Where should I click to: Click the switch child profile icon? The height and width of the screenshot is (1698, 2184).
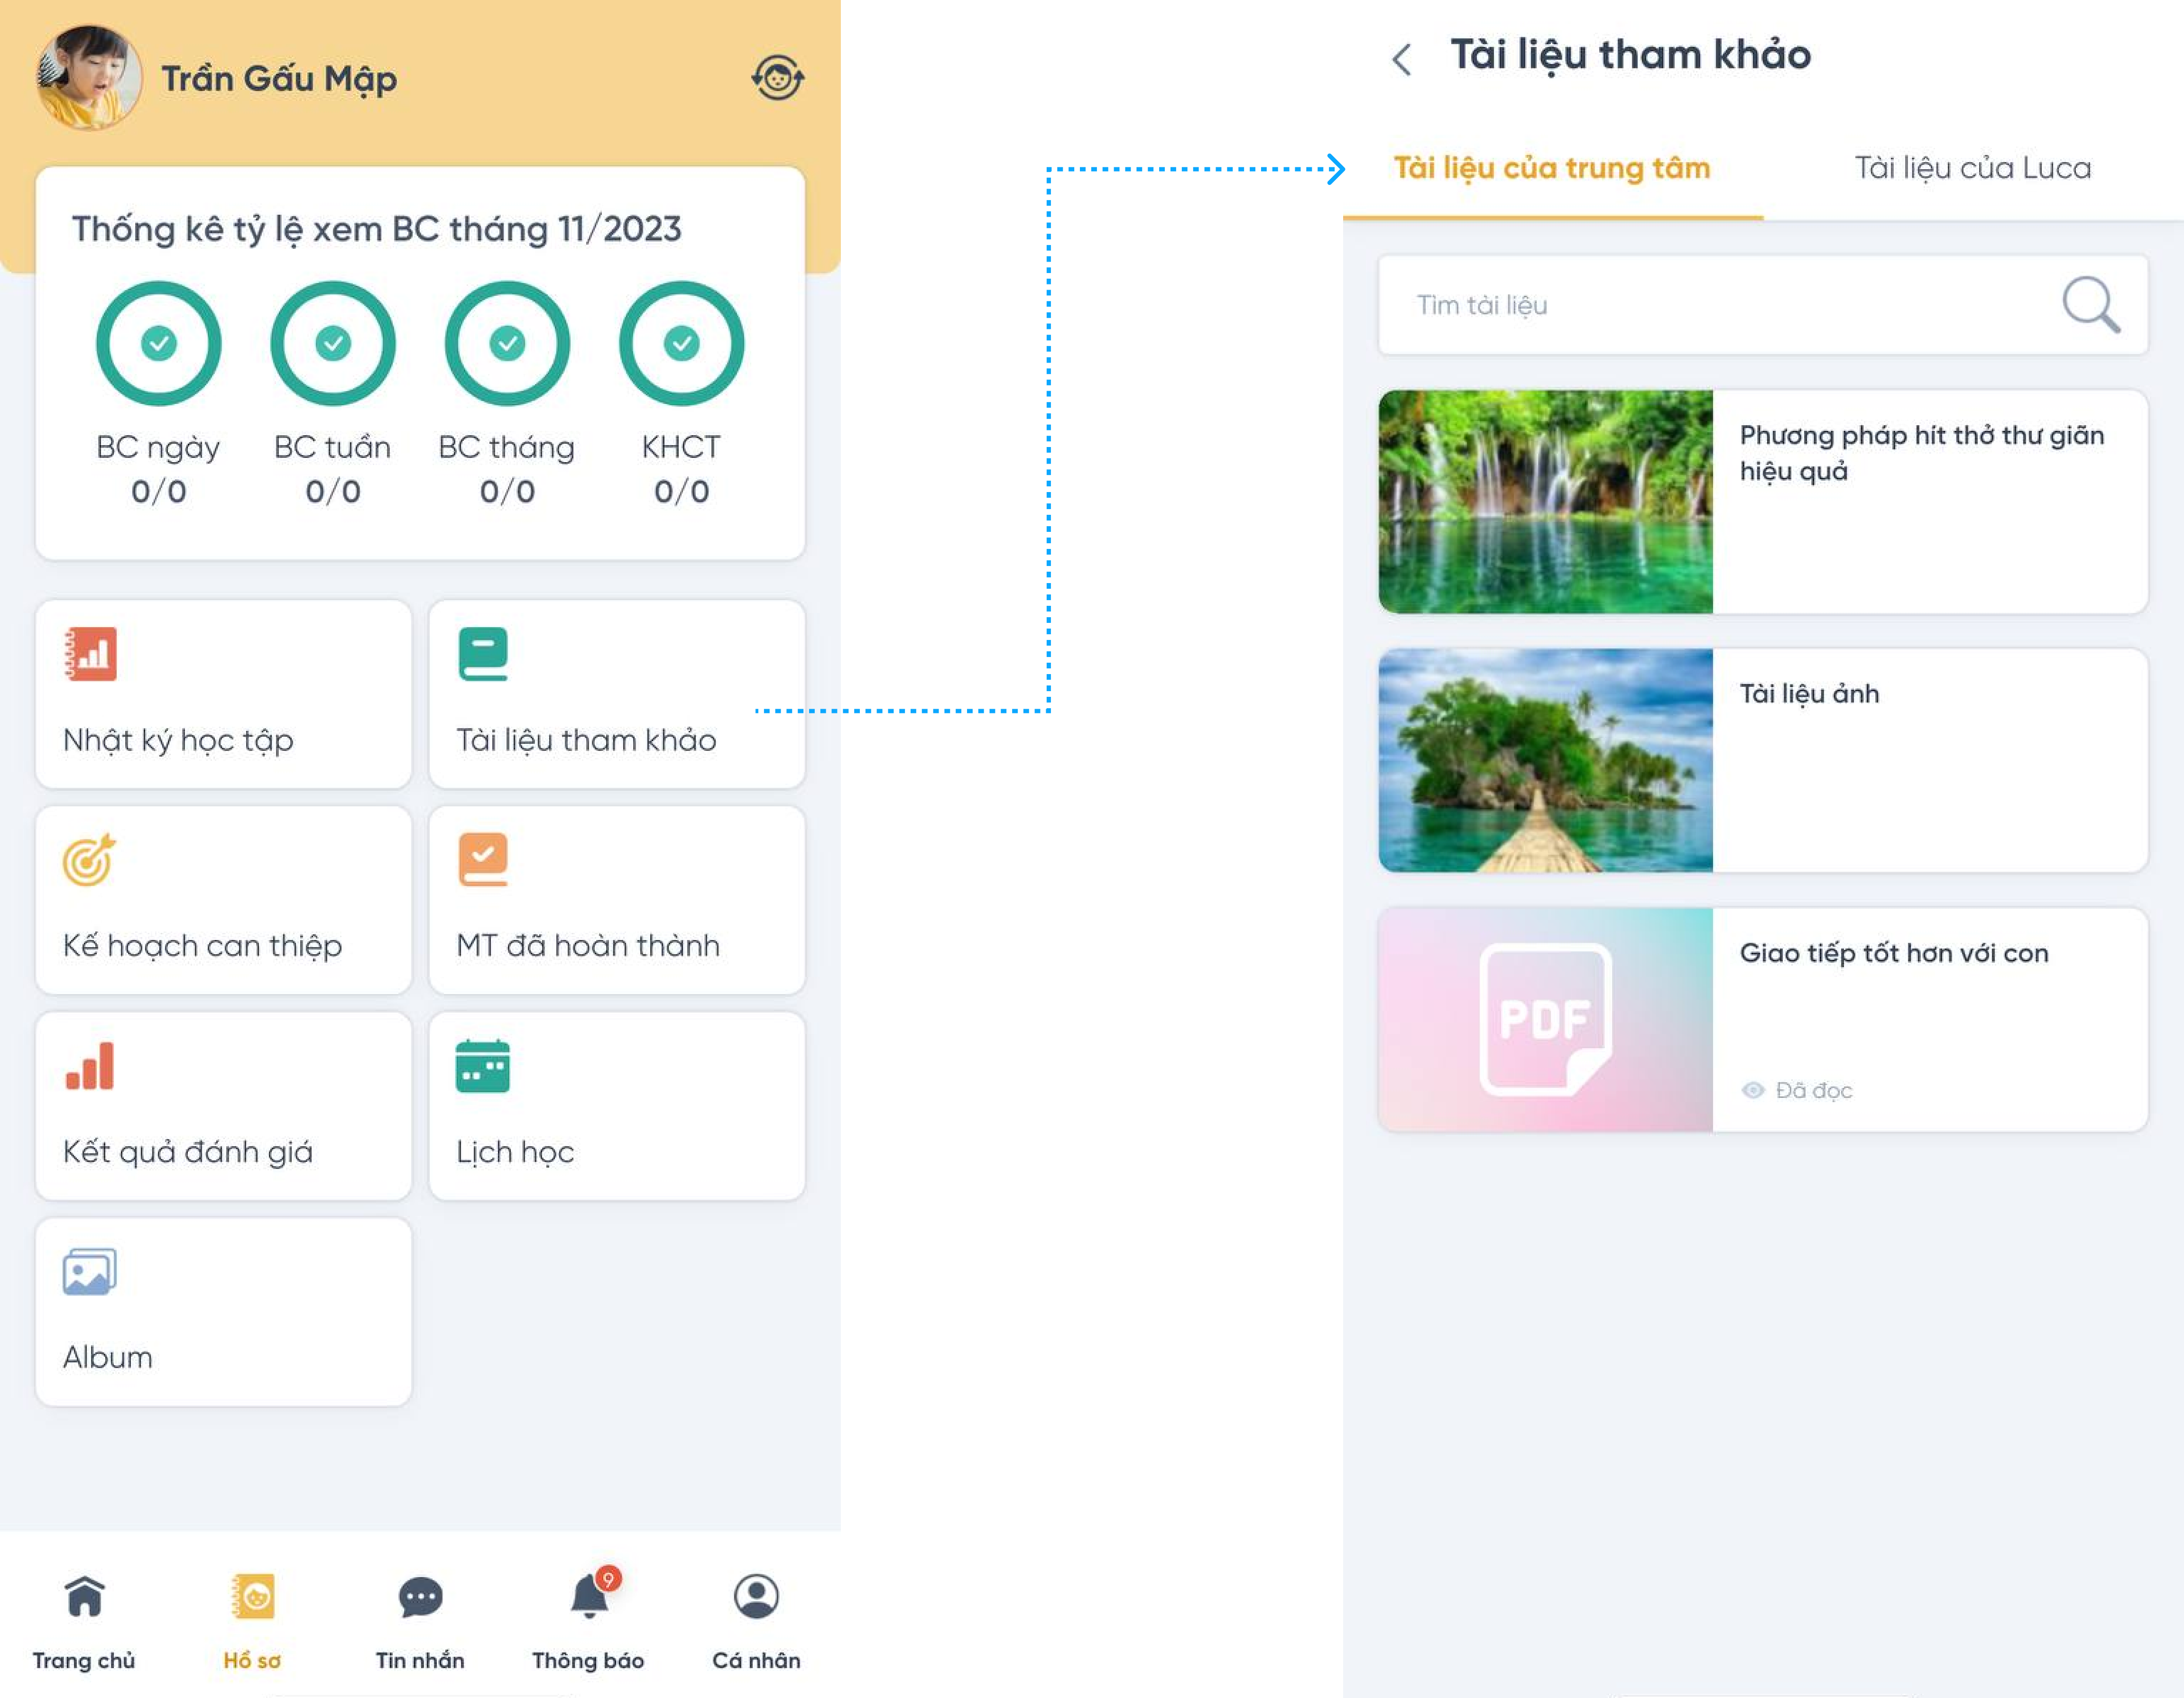(777, 78)
